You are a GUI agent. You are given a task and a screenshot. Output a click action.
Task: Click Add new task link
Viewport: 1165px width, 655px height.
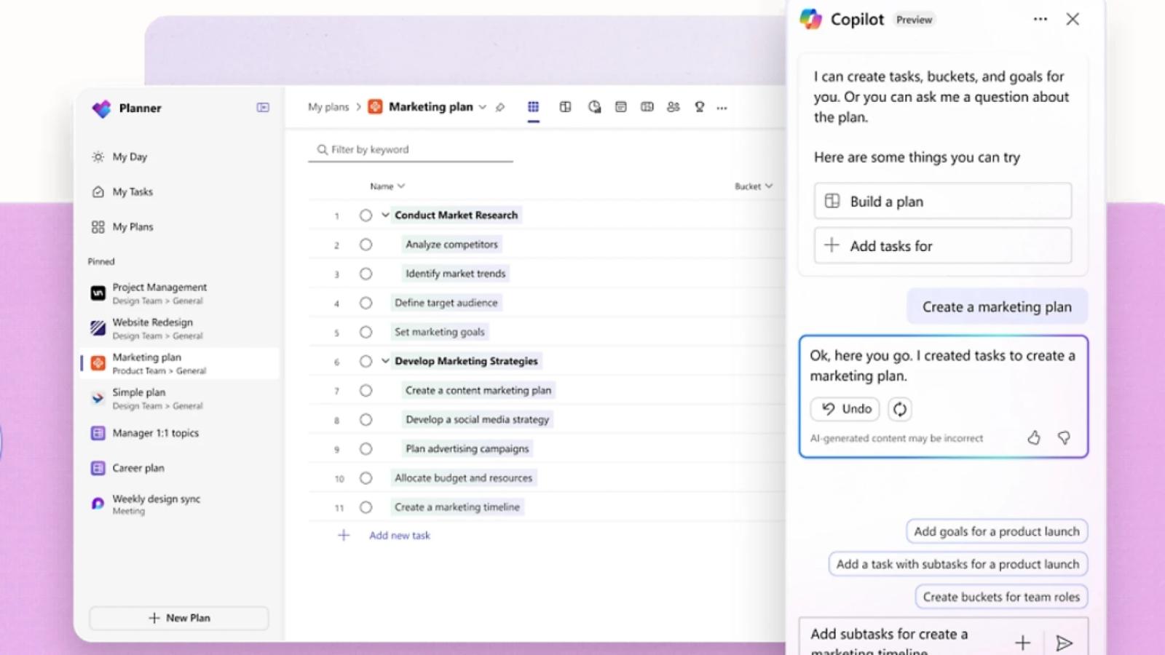click(x=399, y=536)
